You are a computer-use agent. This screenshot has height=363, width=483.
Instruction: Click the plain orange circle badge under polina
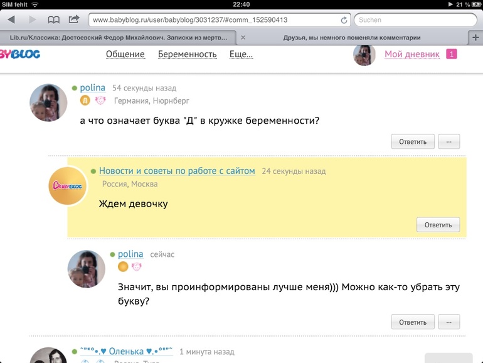point(123,266)
